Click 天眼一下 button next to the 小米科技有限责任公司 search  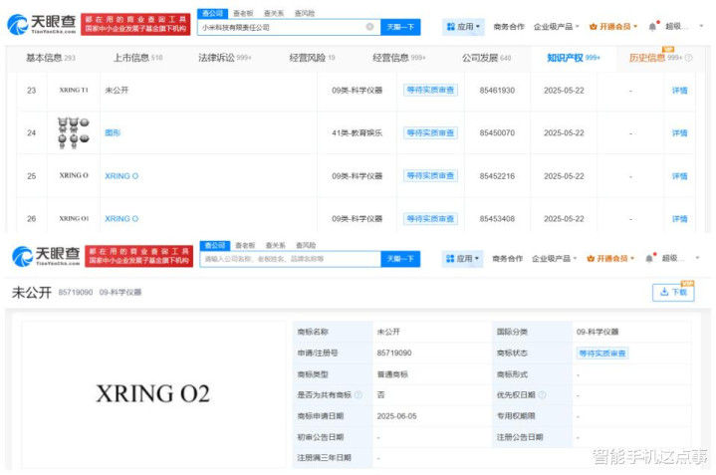pyautogui.click(x=400, y=27)
